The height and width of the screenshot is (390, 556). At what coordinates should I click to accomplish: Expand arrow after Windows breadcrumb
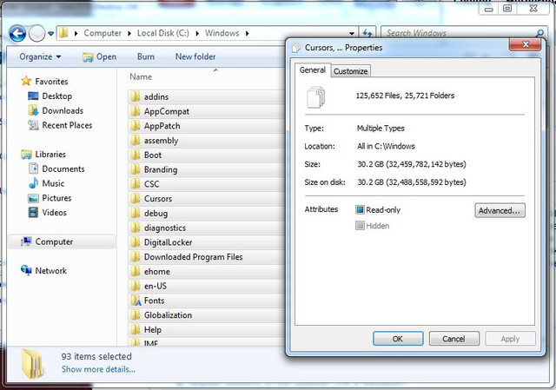point(247,33)
